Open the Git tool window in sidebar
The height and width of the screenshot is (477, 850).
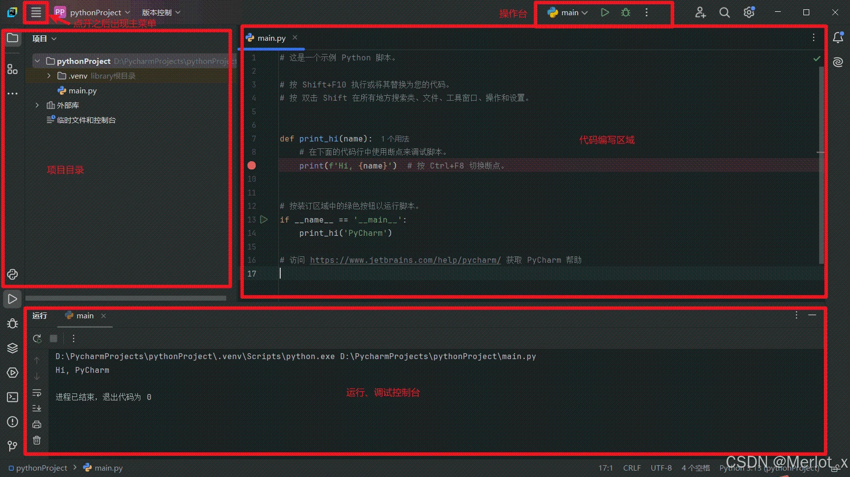[x=12, y=446]
